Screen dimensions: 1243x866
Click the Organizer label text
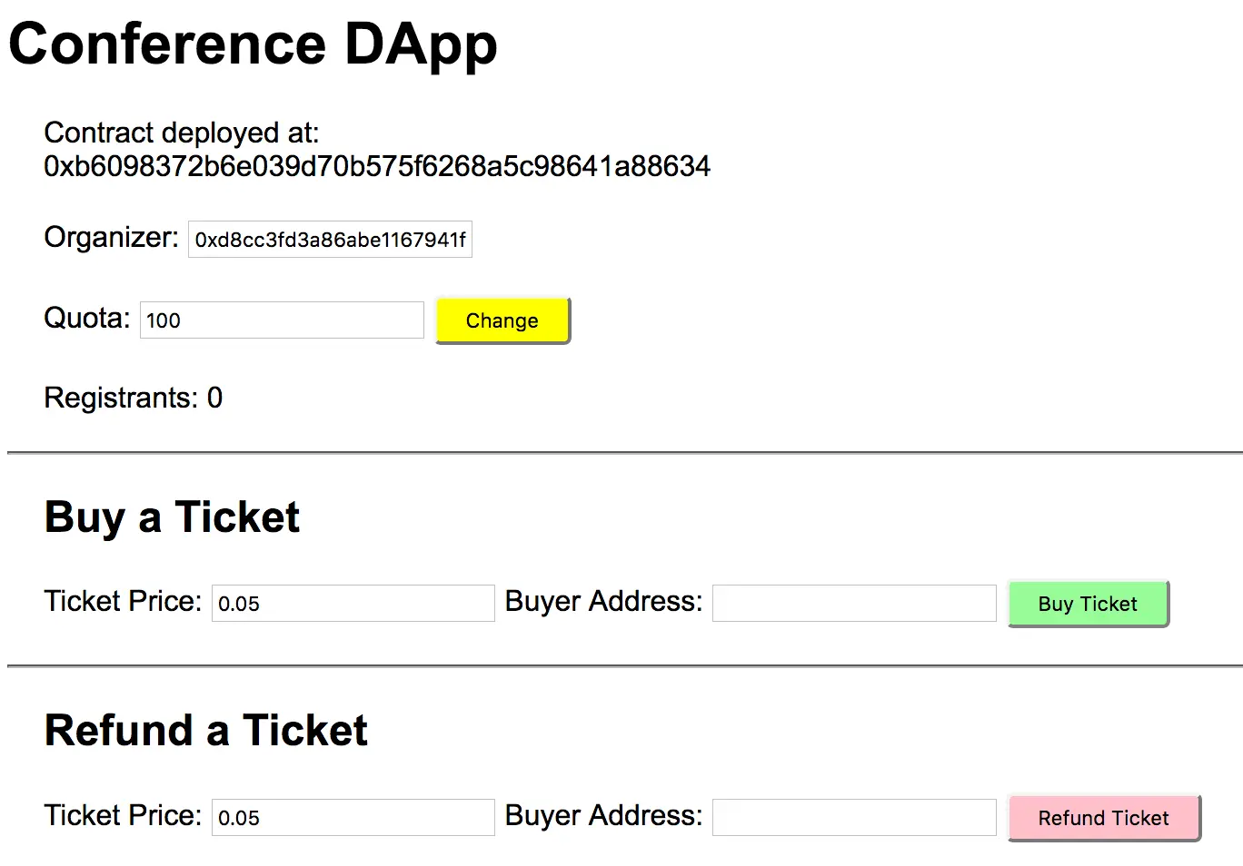[x=112, y=237]
